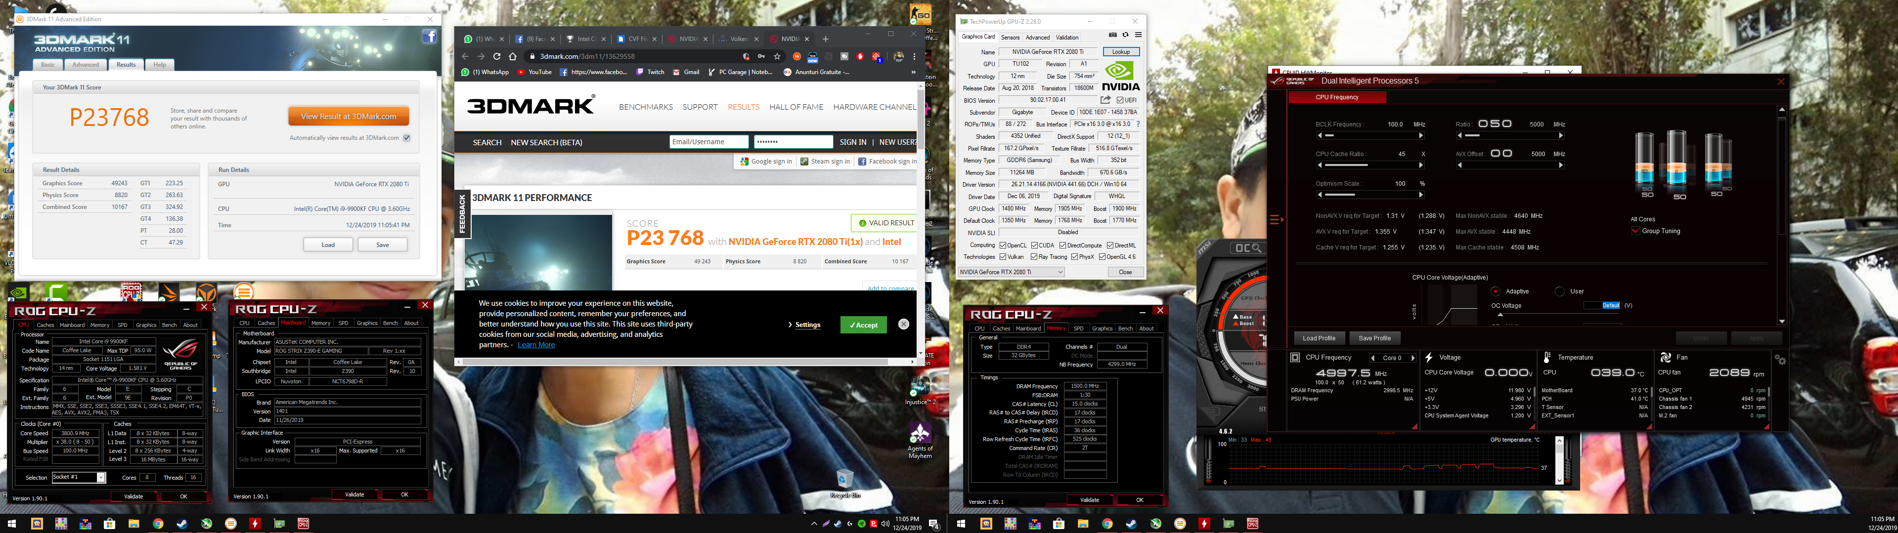
Task: Toggle the Group Tuning checkbox
Action: [x=1635, y=231]
